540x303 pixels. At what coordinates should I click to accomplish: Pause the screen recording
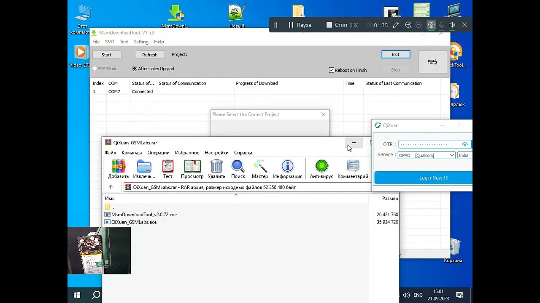pyautogui.click(x=300, y=25)
